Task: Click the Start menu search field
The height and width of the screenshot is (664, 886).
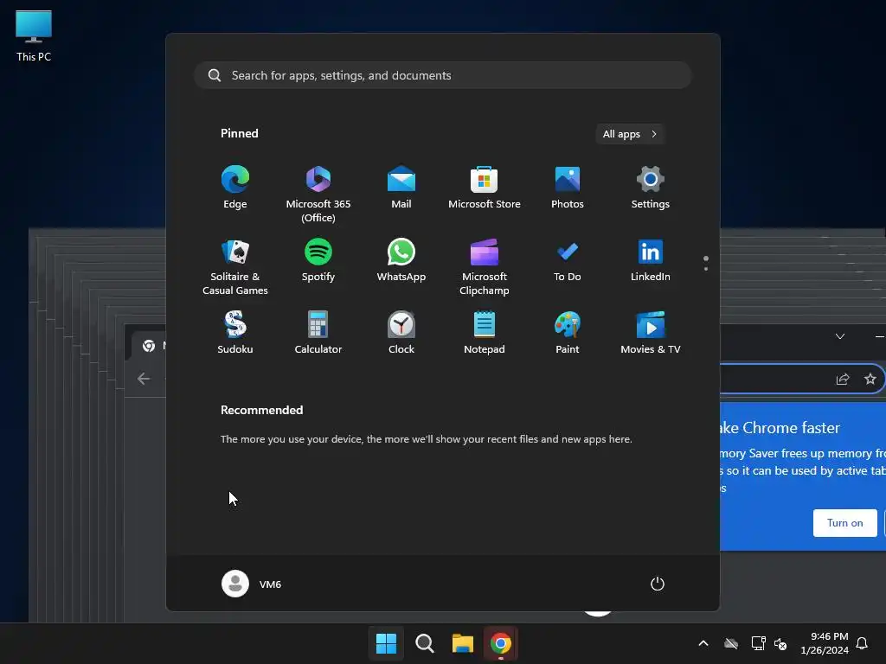Action: pos(443,75)
